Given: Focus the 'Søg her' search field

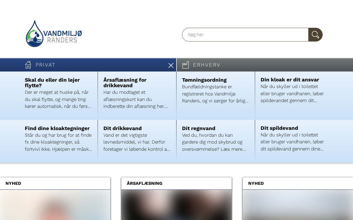Looking at the screenshot, I should point(245,35).
